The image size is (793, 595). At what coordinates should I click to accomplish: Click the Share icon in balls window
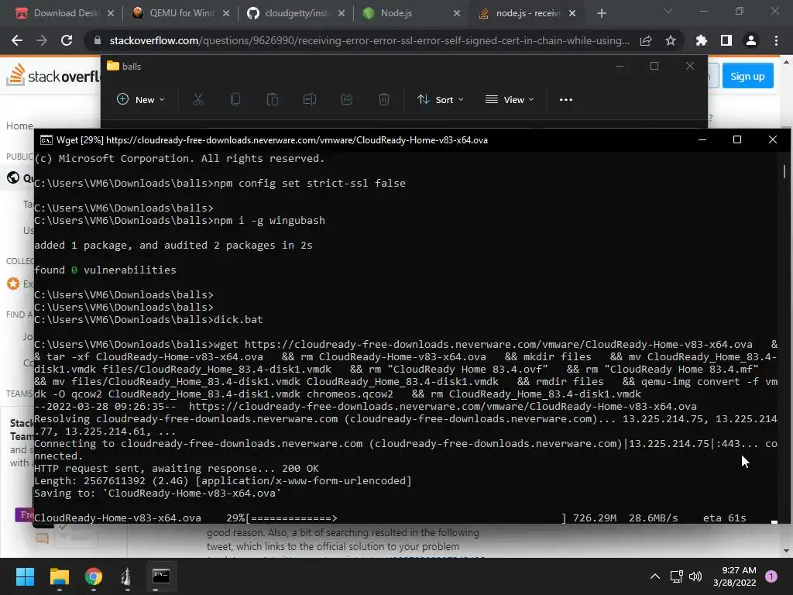(347, 100)
